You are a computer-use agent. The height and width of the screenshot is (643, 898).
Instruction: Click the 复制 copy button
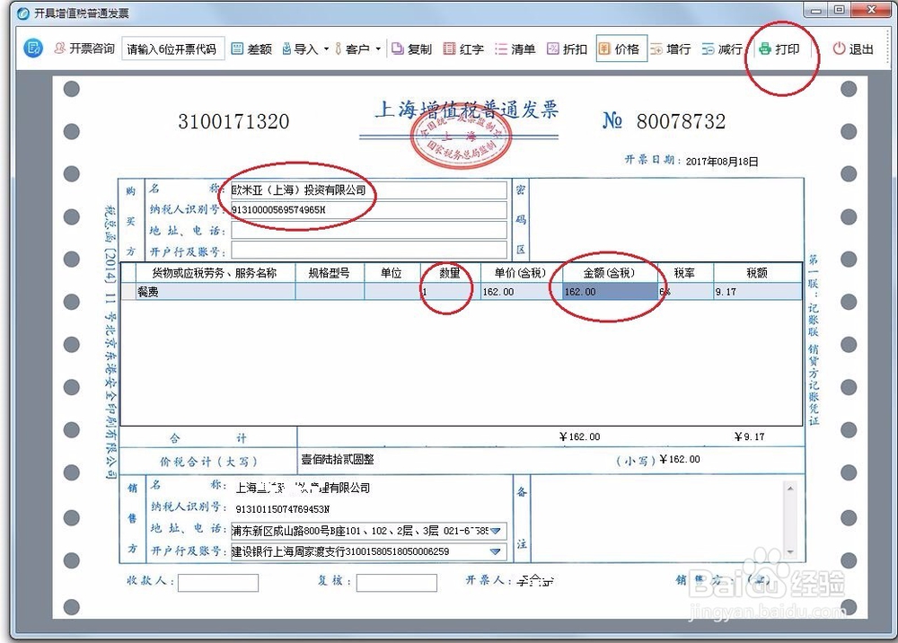412,49
